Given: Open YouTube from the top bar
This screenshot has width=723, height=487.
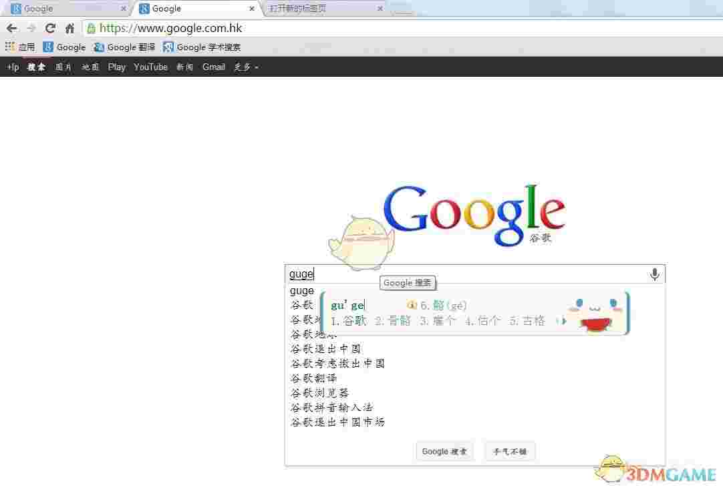Looking at the screenshot, I should pyautogui.click(x=150, y=67).
